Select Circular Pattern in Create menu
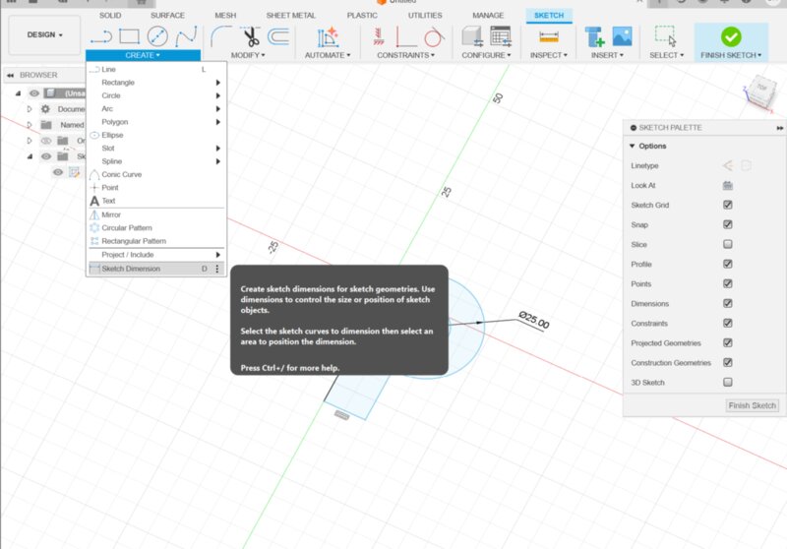 pyautogui.click(x=155, y=228)
